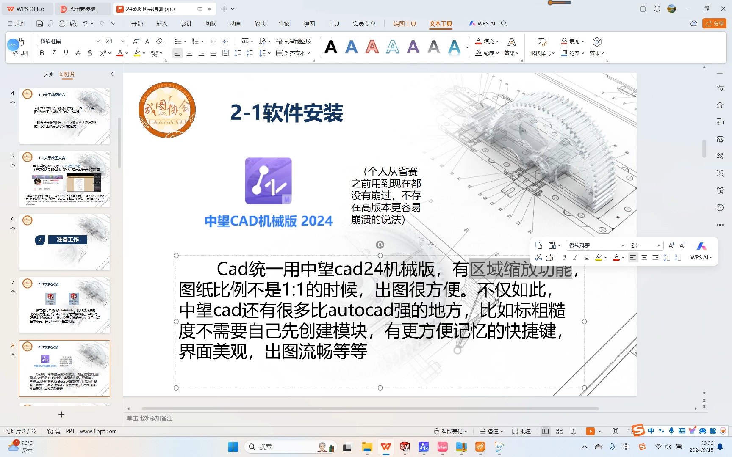Click the print preview icon
The image size is (732, 457).
(x=73, y=24)
